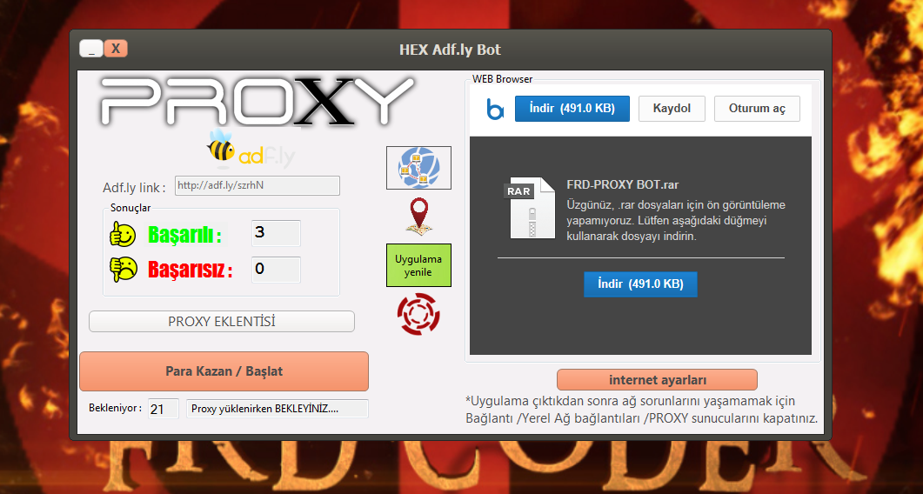The width and height of the screenshot is (923, 494).
Task: Click the Bekleniyor counter field
Action: click(163, 409)
